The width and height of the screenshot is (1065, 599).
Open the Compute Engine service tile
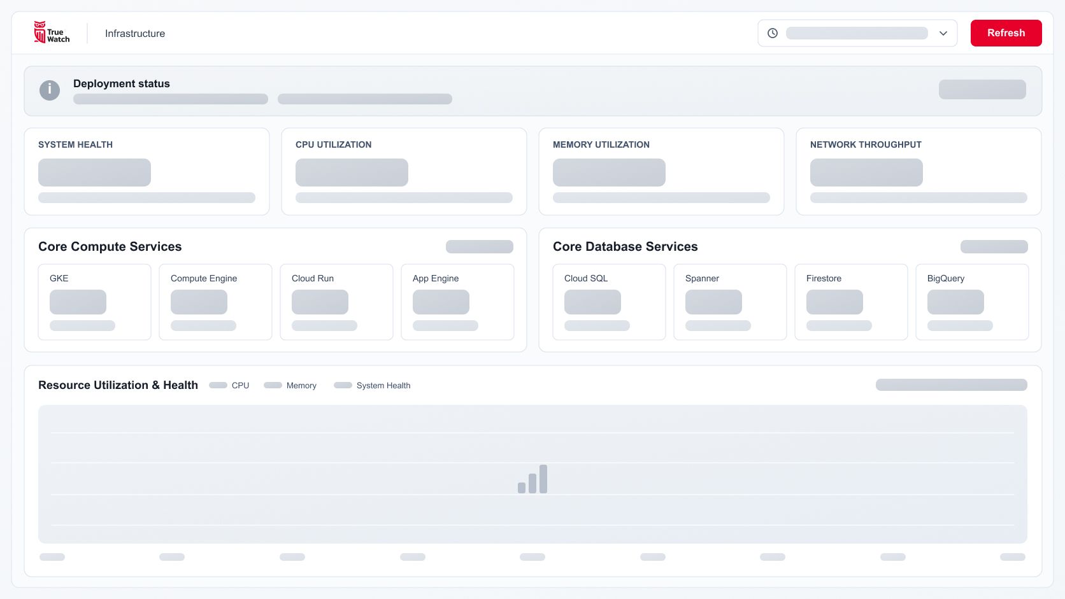215,302
